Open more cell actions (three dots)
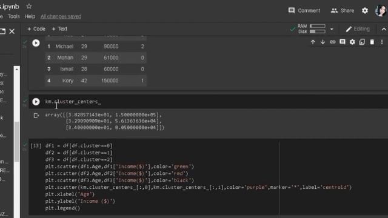This screenshot has height=218, width=388. point(382,42)
